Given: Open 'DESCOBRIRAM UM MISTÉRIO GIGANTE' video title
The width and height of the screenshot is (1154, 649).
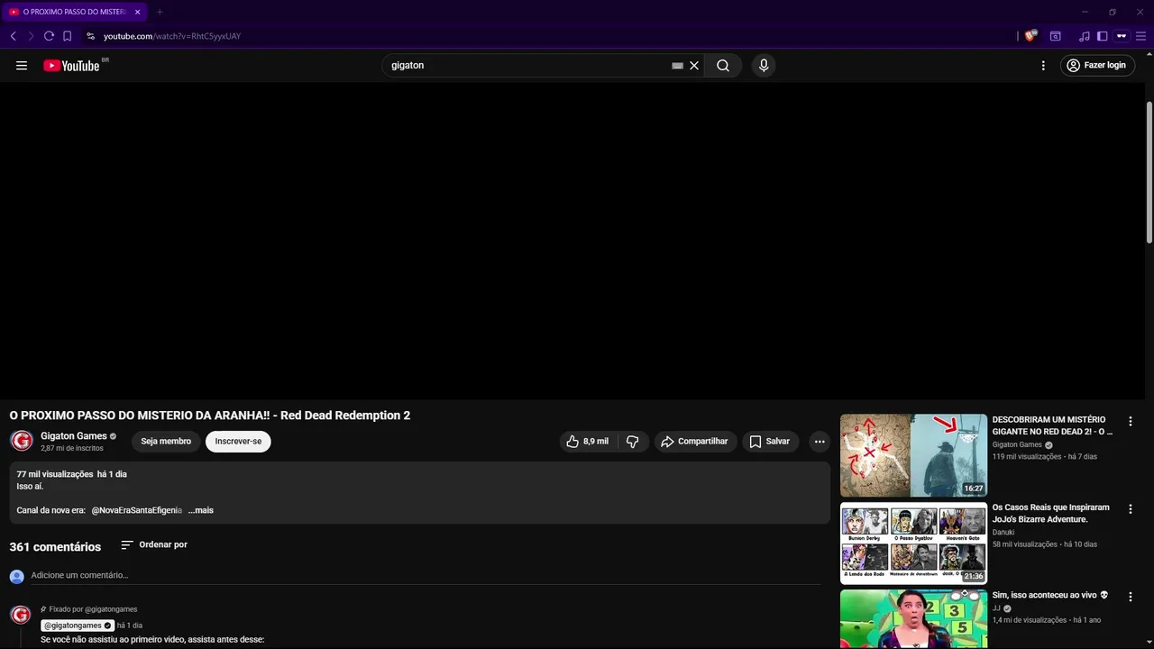Looking at the screenshot, I should click(1052, 425).
